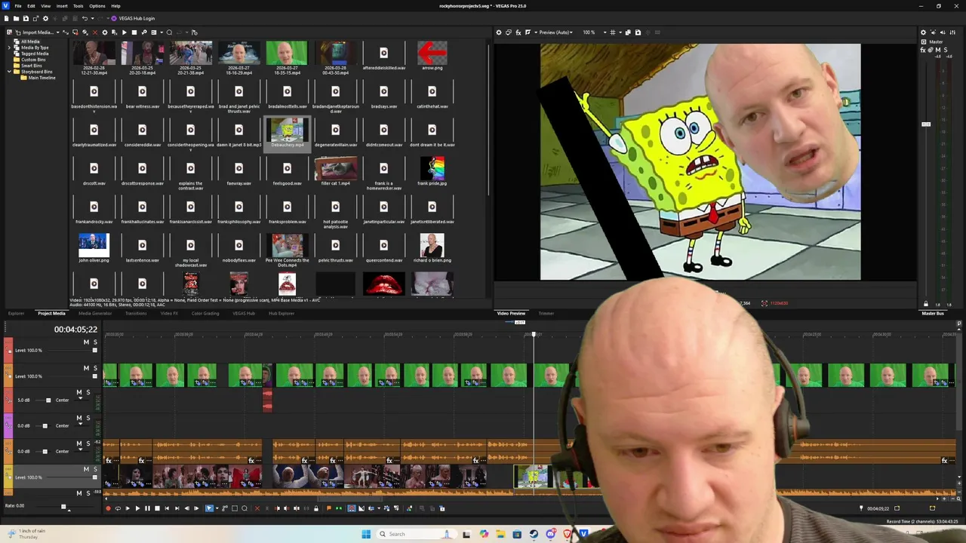Image resolution: width=966 pixels, height=543 pixels.
Task: Mute the purple audio track
Action: point(79,418)
